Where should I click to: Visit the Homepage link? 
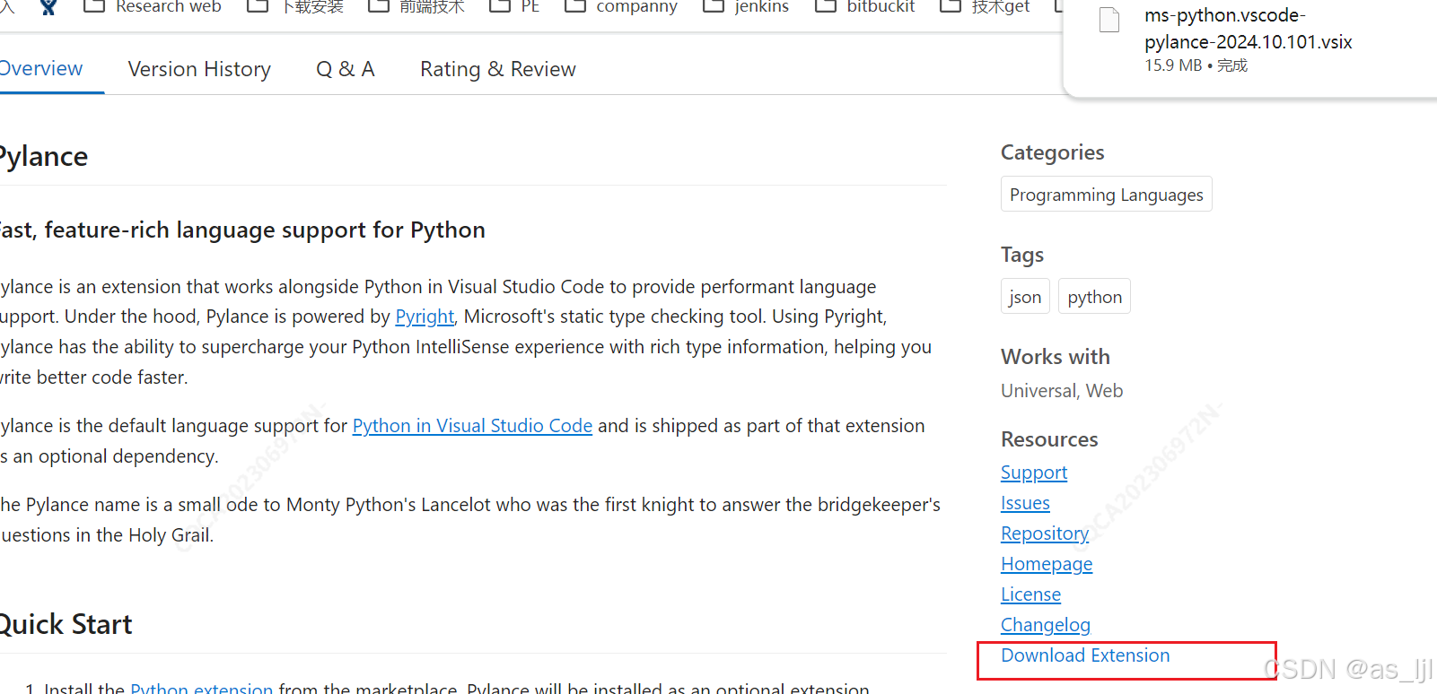point(1047,564)
